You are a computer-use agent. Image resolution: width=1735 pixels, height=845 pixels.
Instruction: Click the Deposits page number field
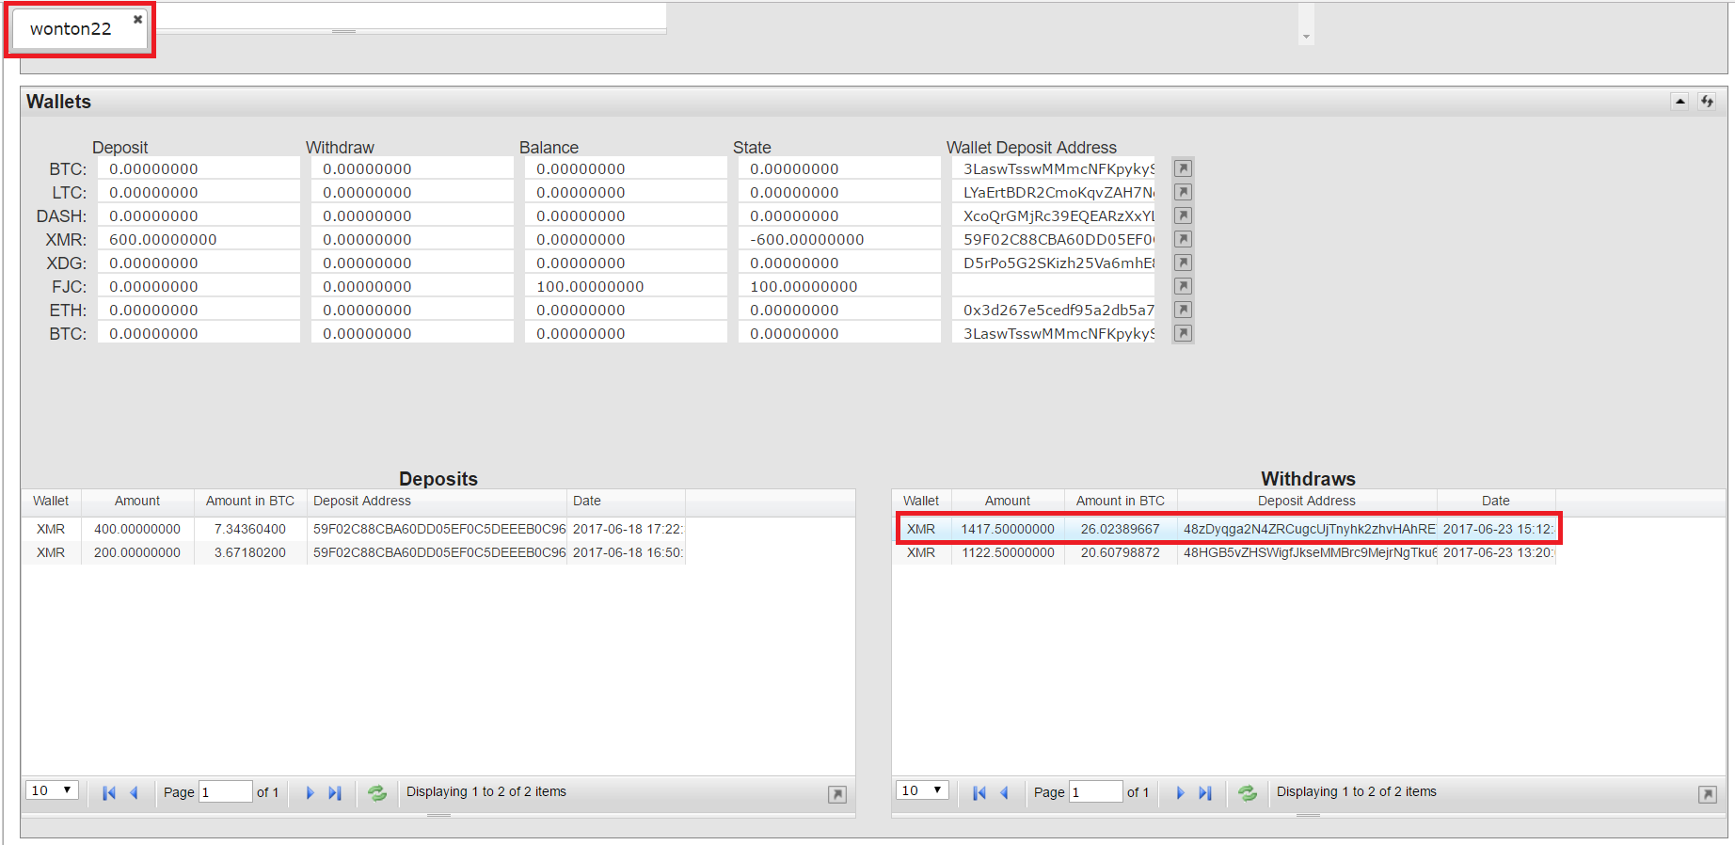226,791
